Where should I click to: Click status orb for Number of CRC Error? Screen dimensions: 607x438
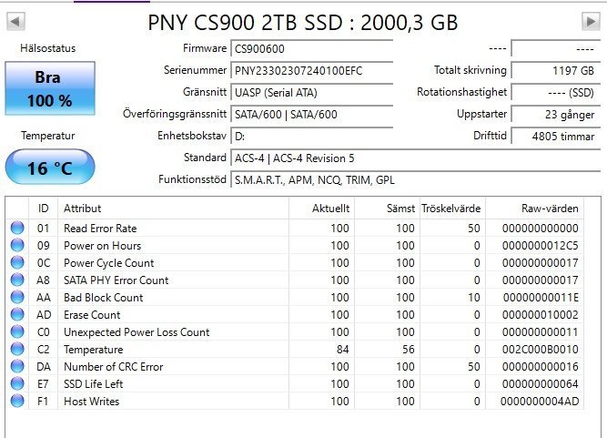17,366
